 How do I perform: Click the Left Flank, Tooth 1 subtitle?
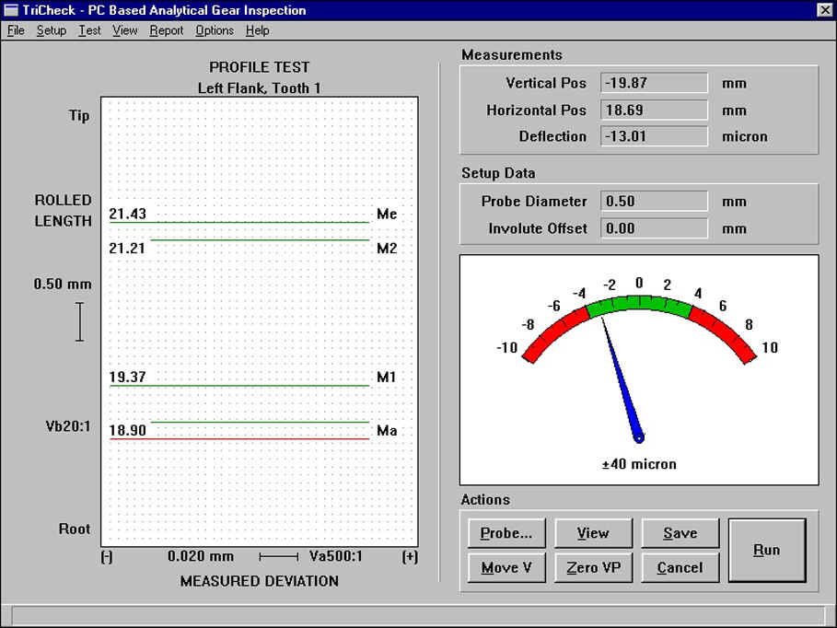(259, 88)
